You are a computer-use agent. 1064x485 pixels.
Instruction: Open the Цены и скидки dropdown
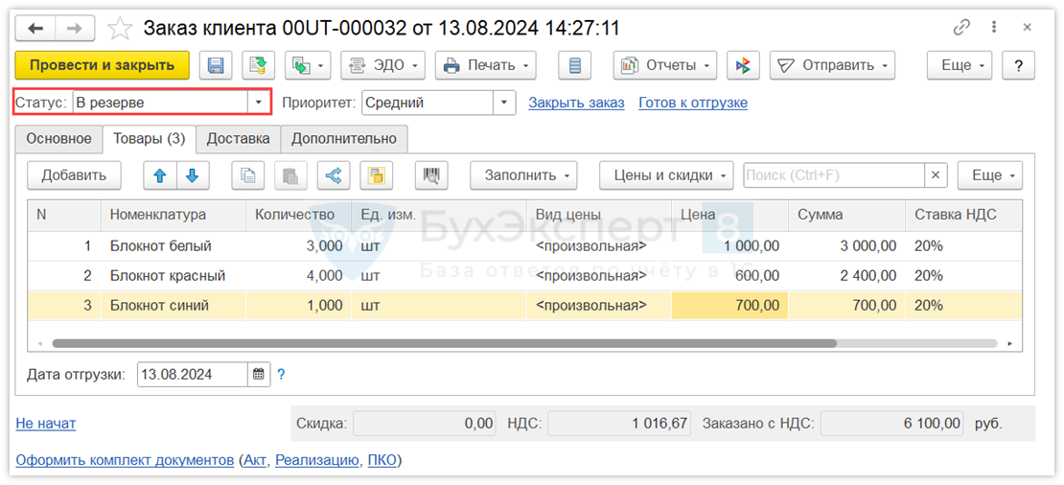[x=666, y=175]
